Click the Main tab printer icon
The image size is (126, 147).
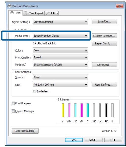[x=12, y=12]
